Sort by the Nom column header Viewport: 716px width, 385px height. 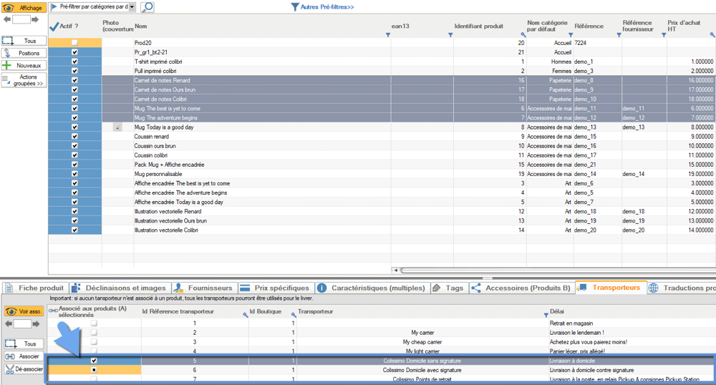coord(140,26)
